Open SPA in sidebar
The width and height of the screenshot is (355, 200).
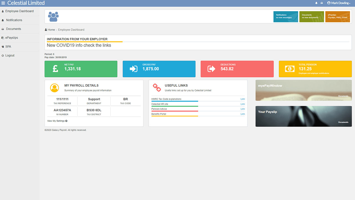pyautogui.click(x=20, y=47)
